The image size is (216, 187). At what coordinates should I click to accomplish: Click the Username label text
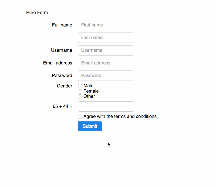[x=62, y=50]
